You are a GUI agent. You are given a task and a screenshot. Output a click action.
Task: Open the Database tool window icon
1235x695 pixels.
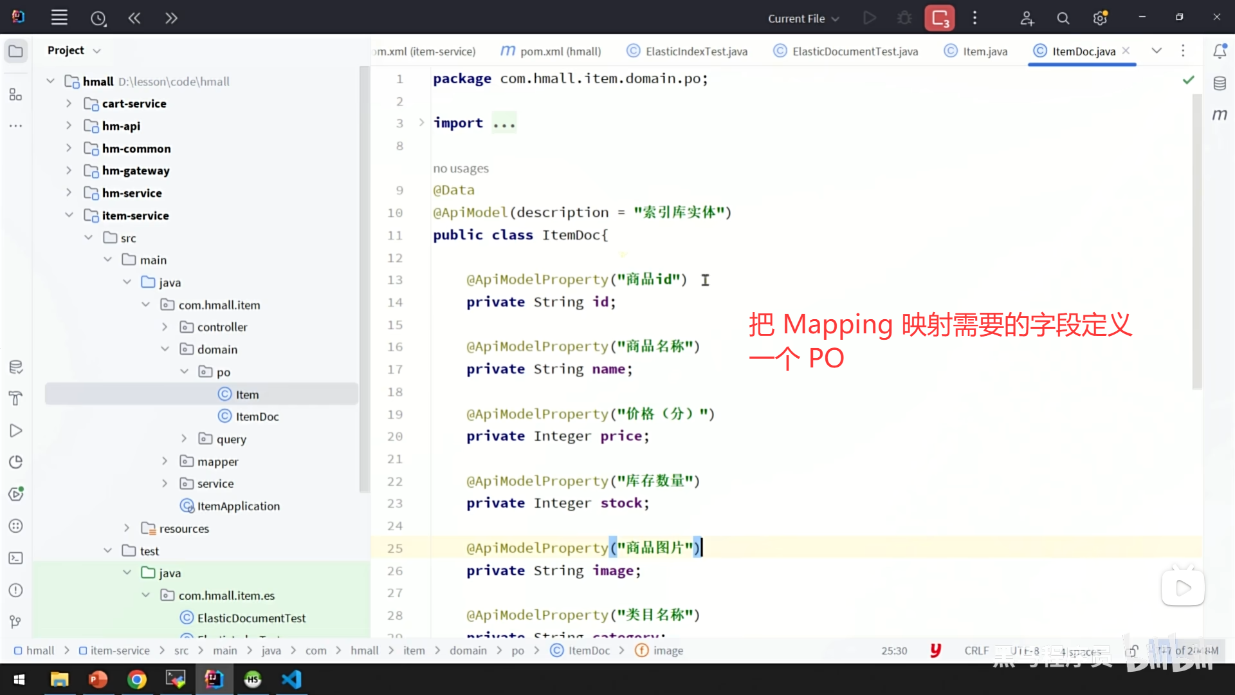pyautogui.click(x=1220, y=83)
